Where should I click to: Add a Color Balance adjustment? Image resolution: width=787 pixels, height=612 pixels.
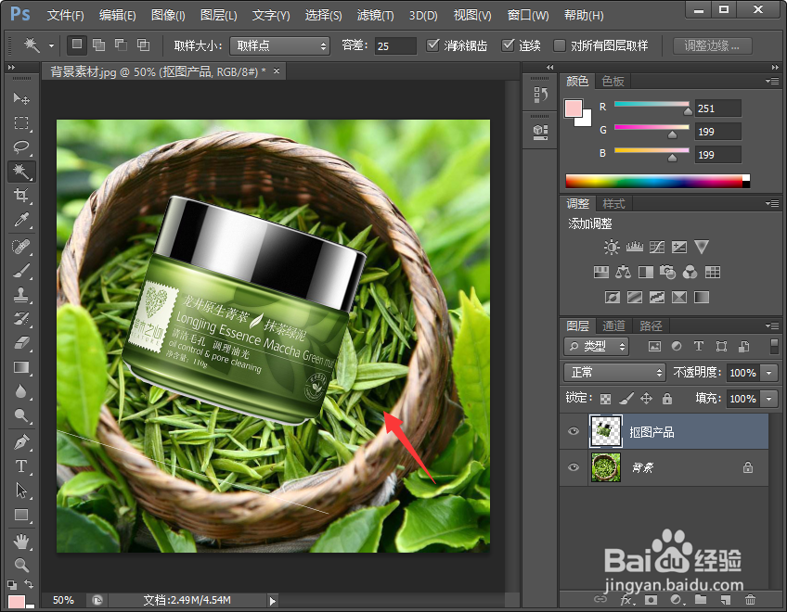point(624,273)
